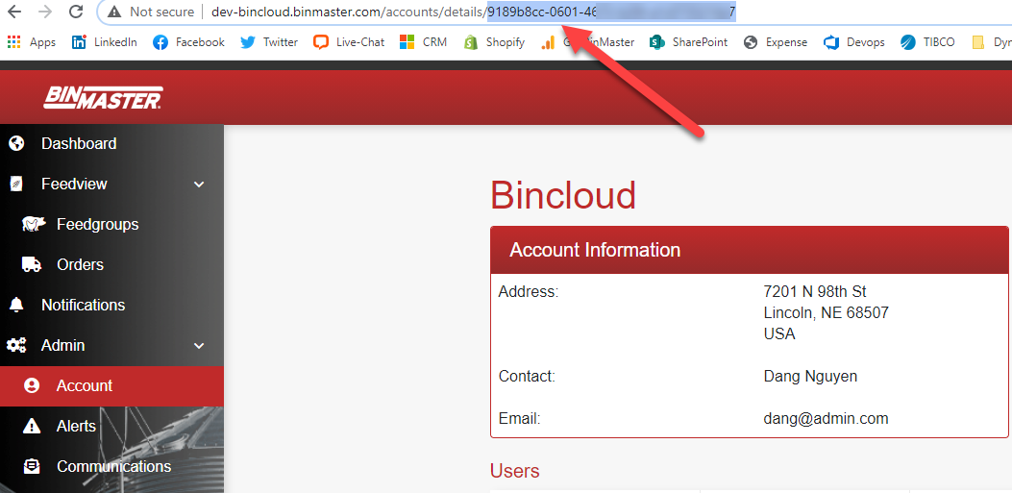Open Alerts under Admin
The image size is (1012, 493).
111,426
